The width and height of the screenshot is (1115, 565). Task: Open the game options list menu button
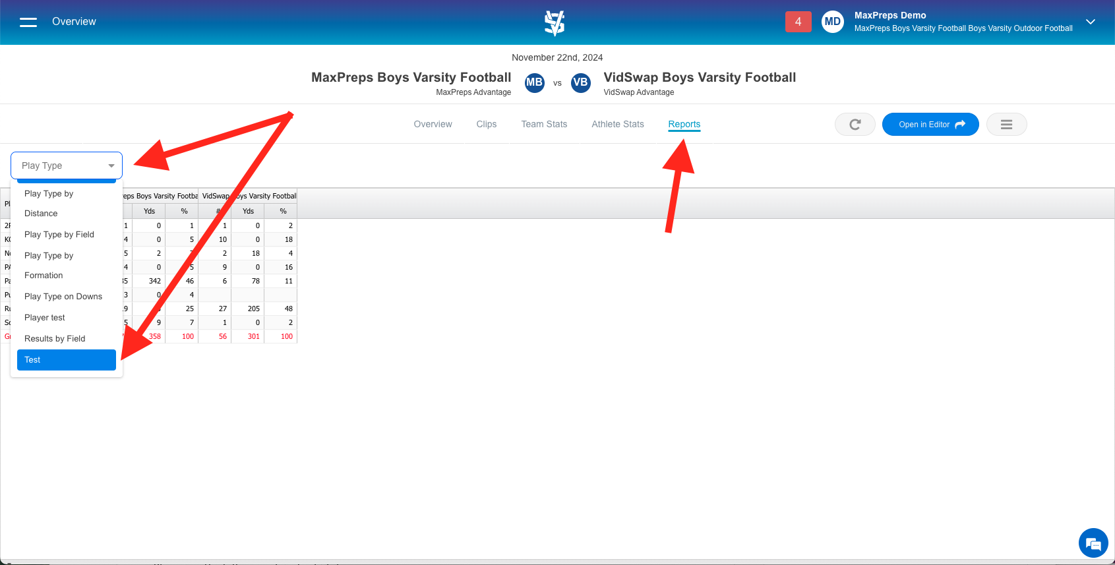pos(1006,125)
